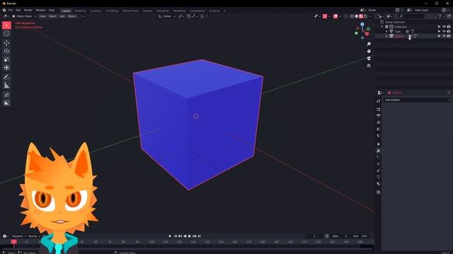Open the World properties tab
Viewport: 453px width, 254px height.
[379, 135]
